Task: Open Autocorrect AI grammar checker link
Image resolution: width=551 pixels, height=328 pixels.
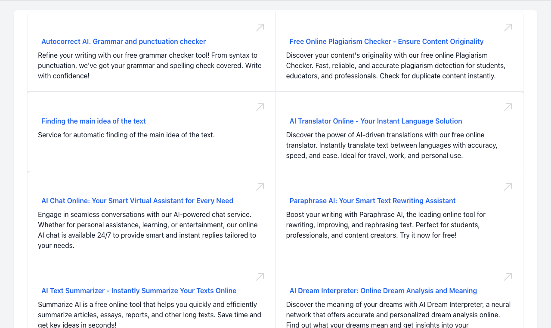Action: tap(124, 42)
